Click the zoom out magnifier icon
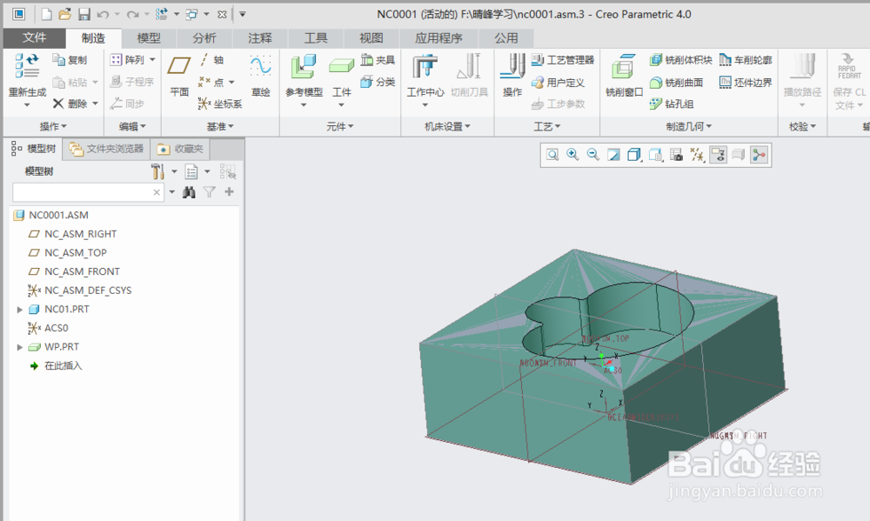The image size is (870, 521). (x=593, y=155)
